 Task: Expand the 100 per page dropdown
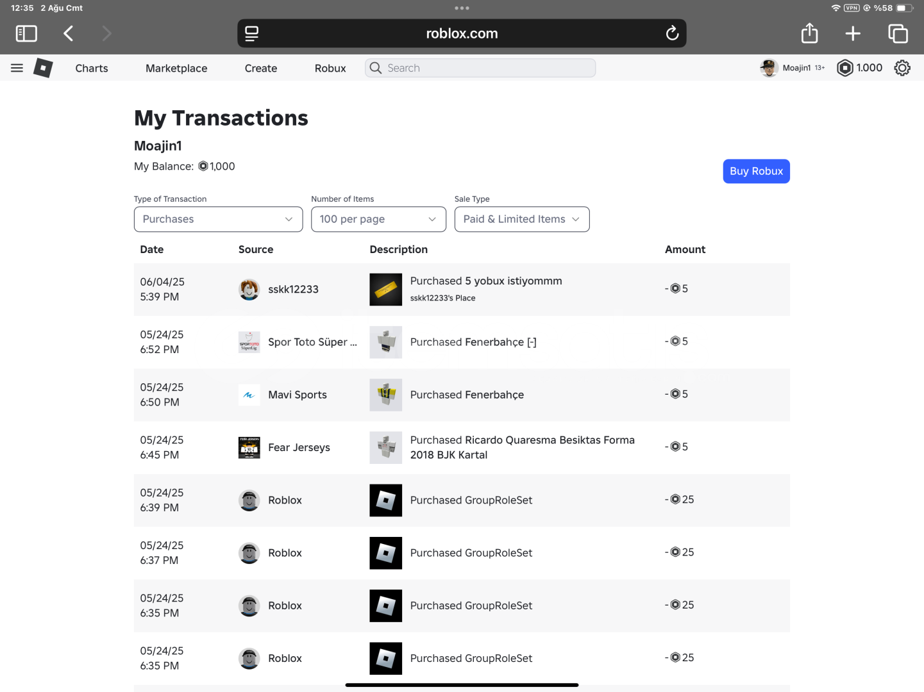click(x=378, y=219)
